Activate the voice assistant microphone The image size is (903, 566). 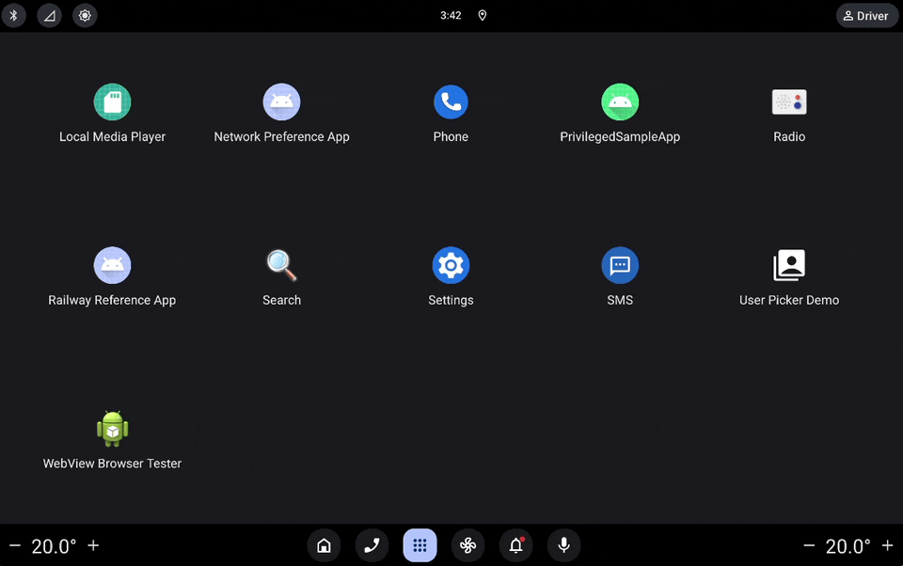(x=563, y=545)
